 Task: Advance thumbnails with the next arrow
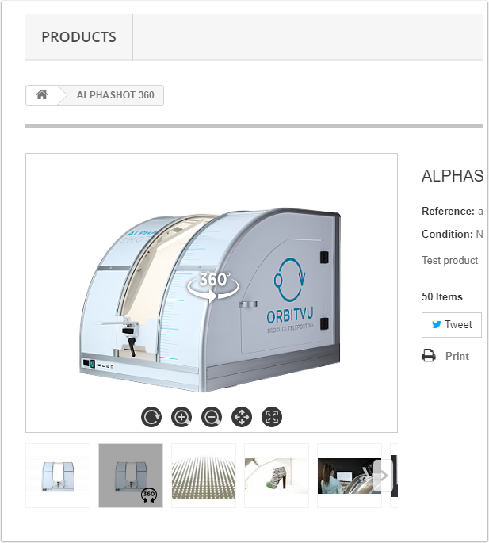pyautogui.click(x=383, y=476)
